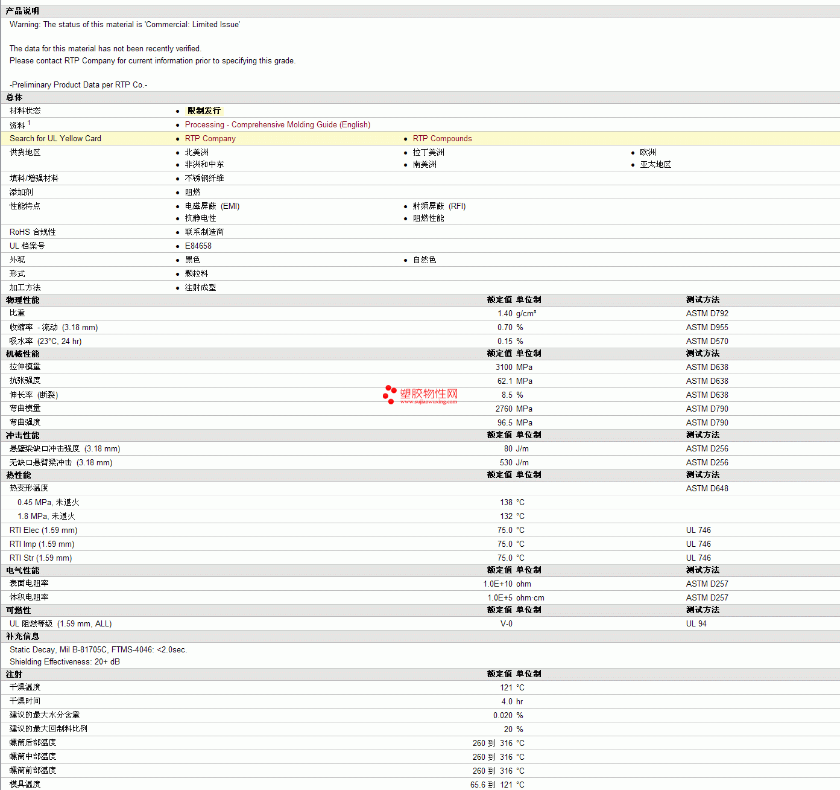Image resolution: width=840 pixels, height=790 pixels.
Task: Click the 干燥时间 row label
Action: click(25, 701)
